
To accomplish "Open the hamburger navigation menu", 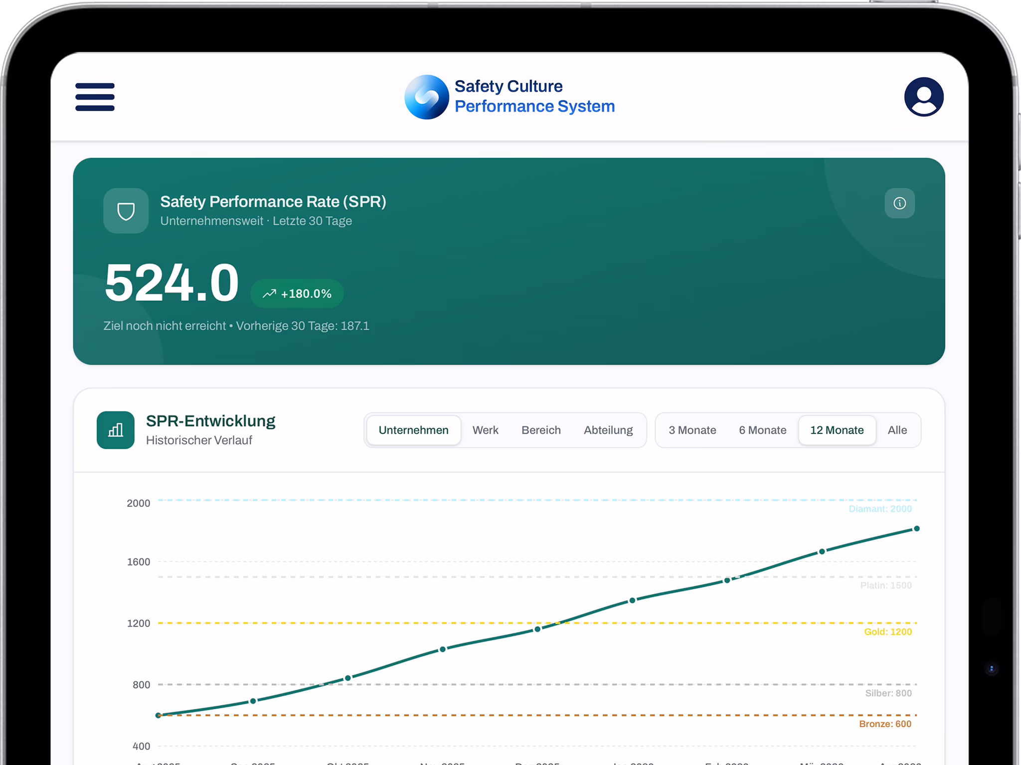I will (95, 97).
